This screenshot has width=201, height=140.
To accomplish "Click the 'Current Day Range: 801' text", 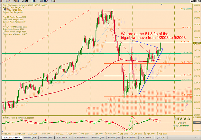I will 13,12.
